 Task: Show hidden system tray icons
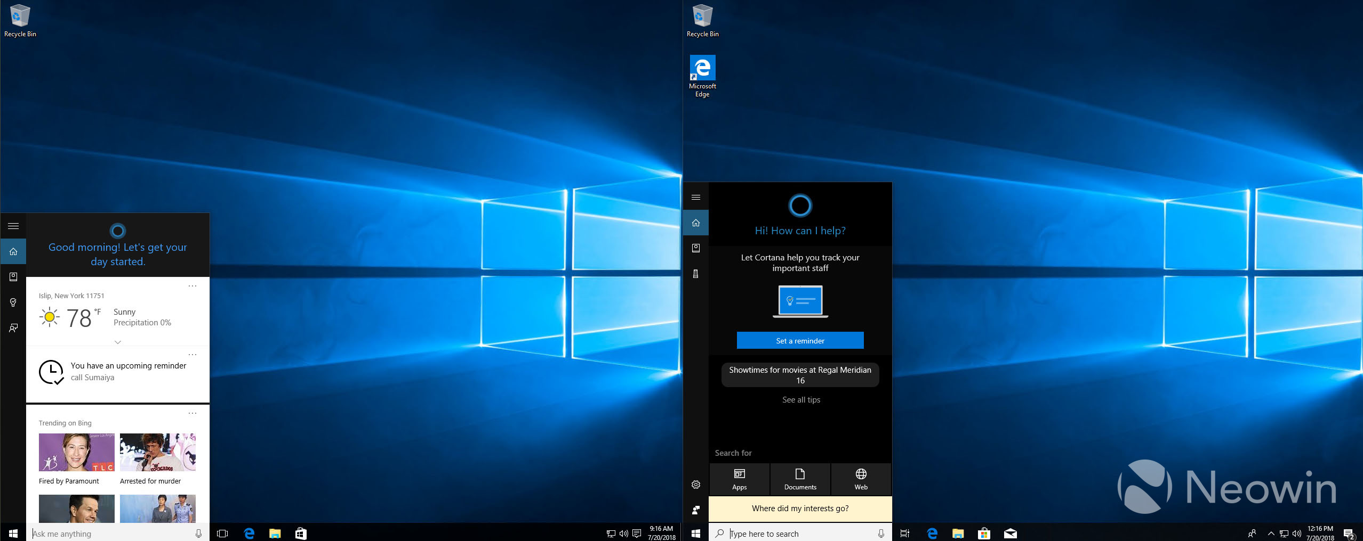coord(1271,534)
